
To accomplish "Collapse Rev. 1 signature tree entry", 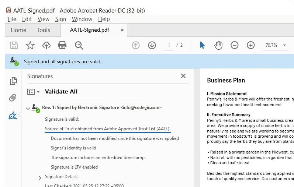I will pos(28,108).
